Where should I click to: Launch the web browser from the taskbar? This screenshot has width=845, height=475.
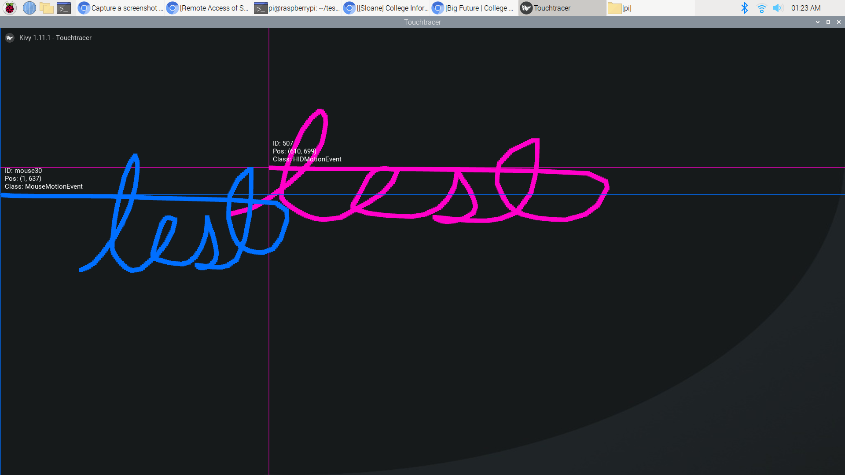point(29,8)
